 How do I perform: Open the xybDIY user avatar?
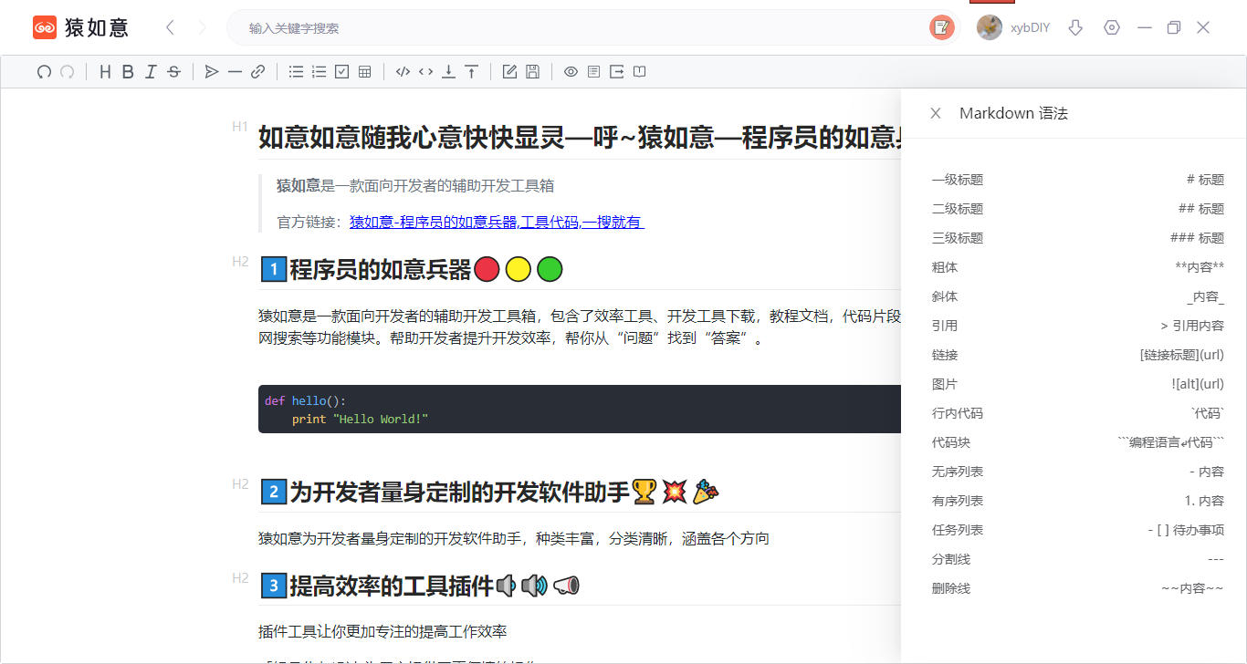click(x=990, y=27)
